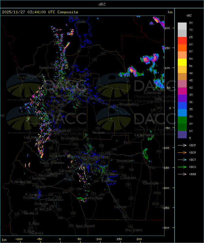The height and width of the screenshot is (243, 204).
Task: Select the light gray 70-80 dBZ swatch
Action: point(182,26)
